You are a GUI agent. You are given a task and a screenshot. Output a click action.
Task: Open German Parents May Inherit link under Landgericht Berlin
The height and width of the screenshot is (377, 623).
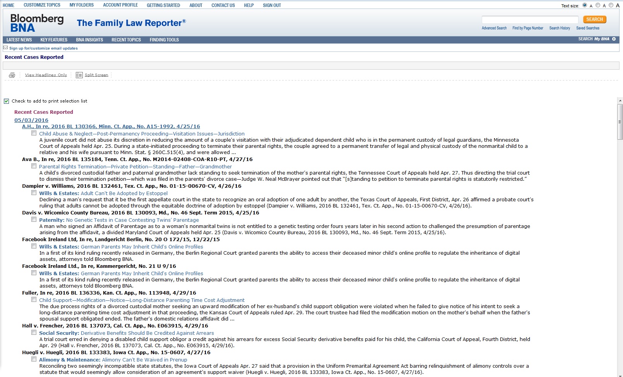point(142,247)
